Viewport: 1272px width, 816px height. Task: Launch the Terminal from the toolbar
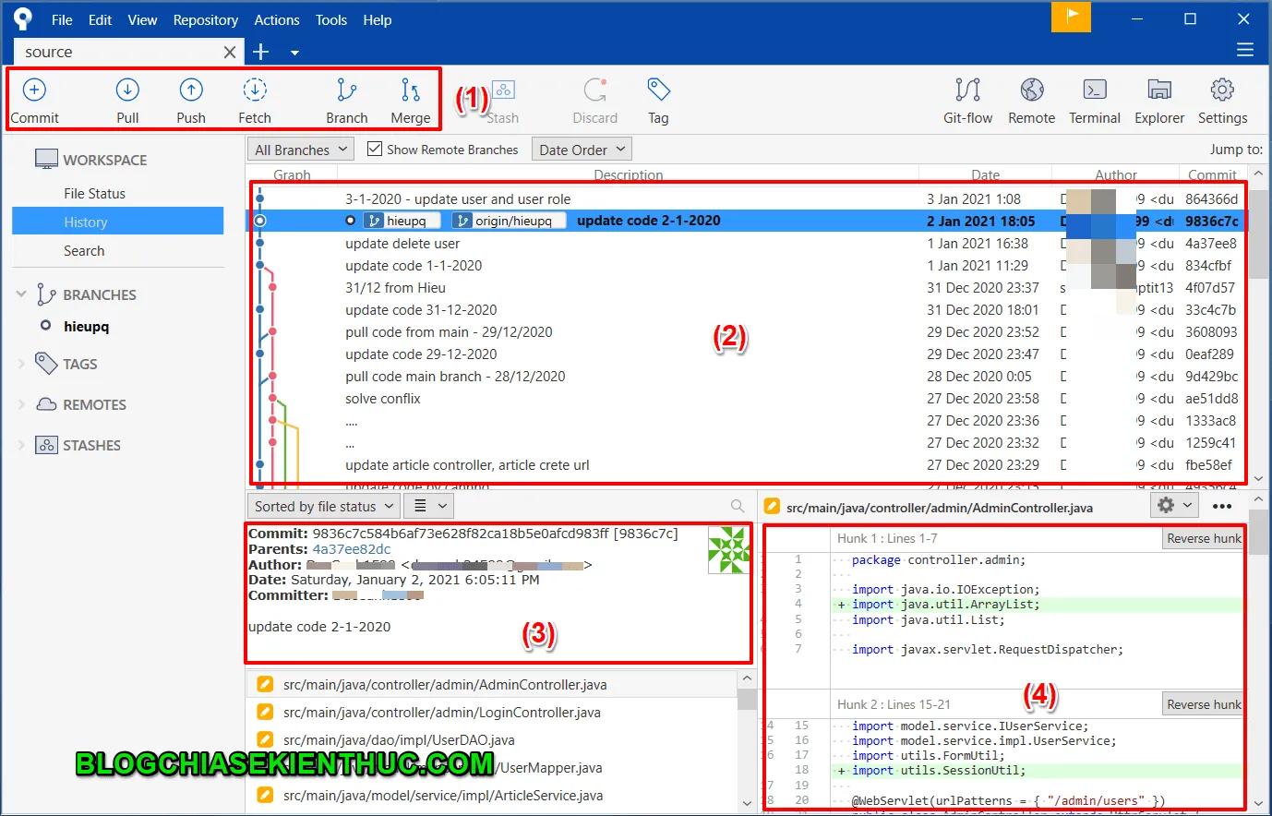[1094, 99]
